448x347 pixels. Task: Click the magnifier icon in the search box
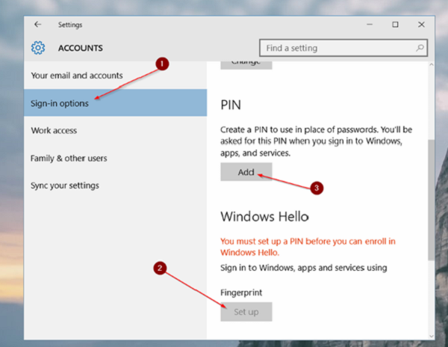pyautogui.click(x=420, y=49)
